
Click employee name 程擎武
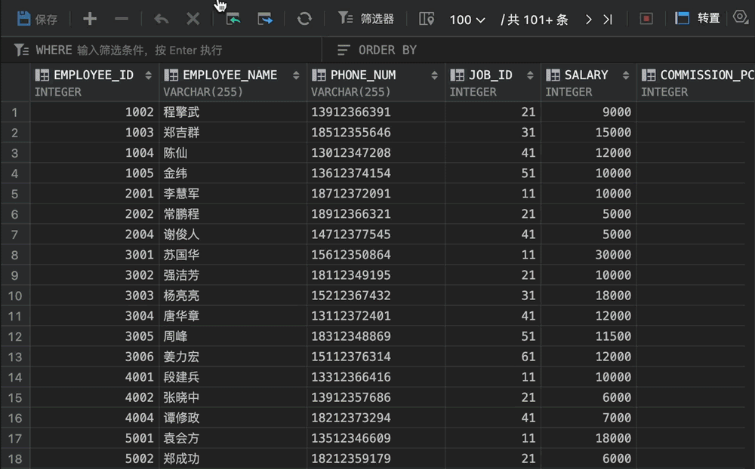click(181, 112)
